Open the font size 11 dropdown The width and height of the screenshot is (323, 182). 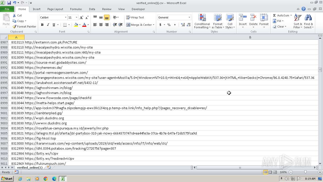(76, 17)
